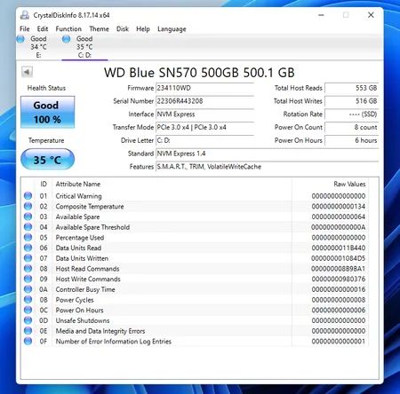Click the Total Host Writes value 516 GB
Image resolution: width=400 pixels, height=394 pixels.
352,101
